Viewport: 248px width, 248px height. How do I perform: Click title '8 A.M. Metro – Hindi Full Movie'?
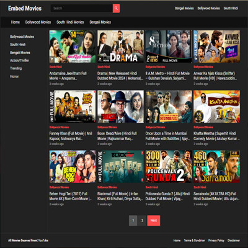tap(167, 76)
